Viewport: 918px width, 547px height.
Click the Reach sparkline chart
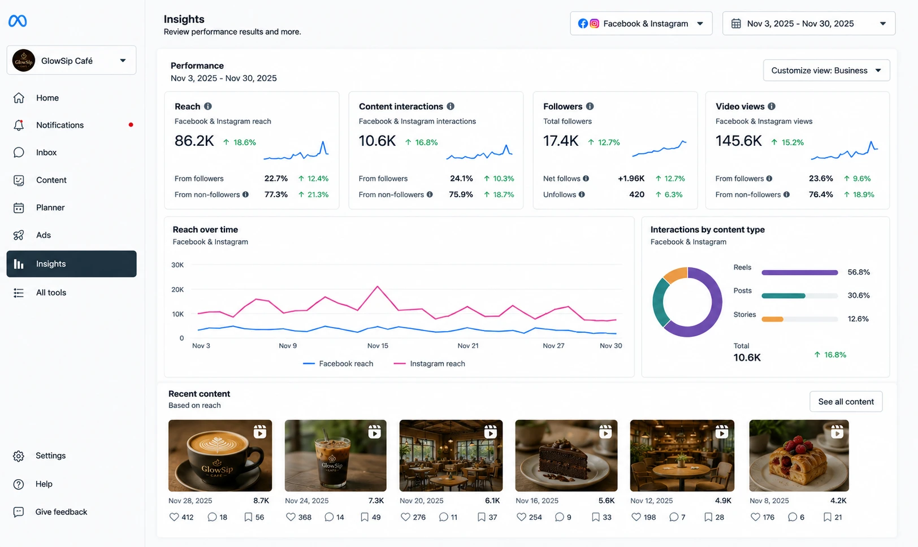point(296,150)
